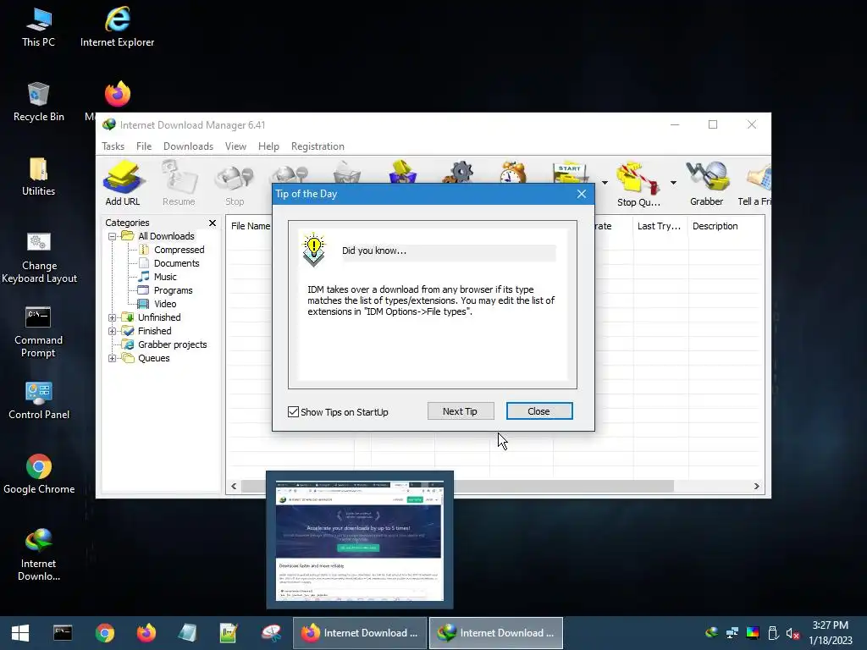867x650 pixels.
Task: Uncheck Show Tips on StartUp checkbox
Action: (293, 412)
